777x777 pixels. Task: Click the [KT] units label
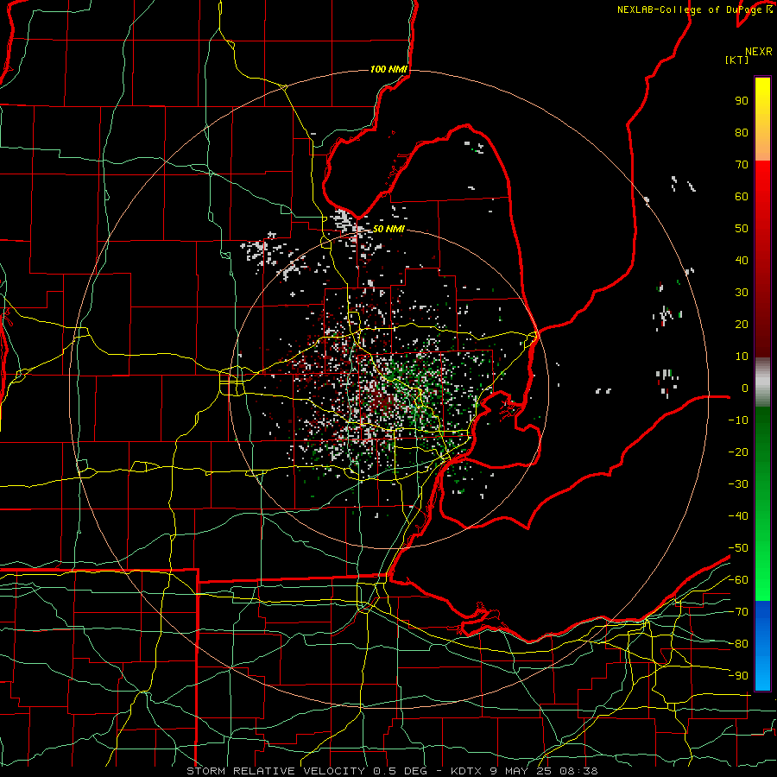736,60
